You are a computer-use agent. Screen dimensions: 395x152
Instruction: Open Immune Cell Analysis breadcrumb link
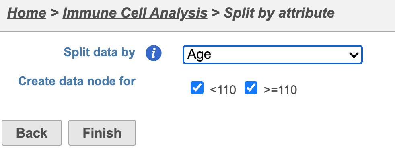click(135, 13)
